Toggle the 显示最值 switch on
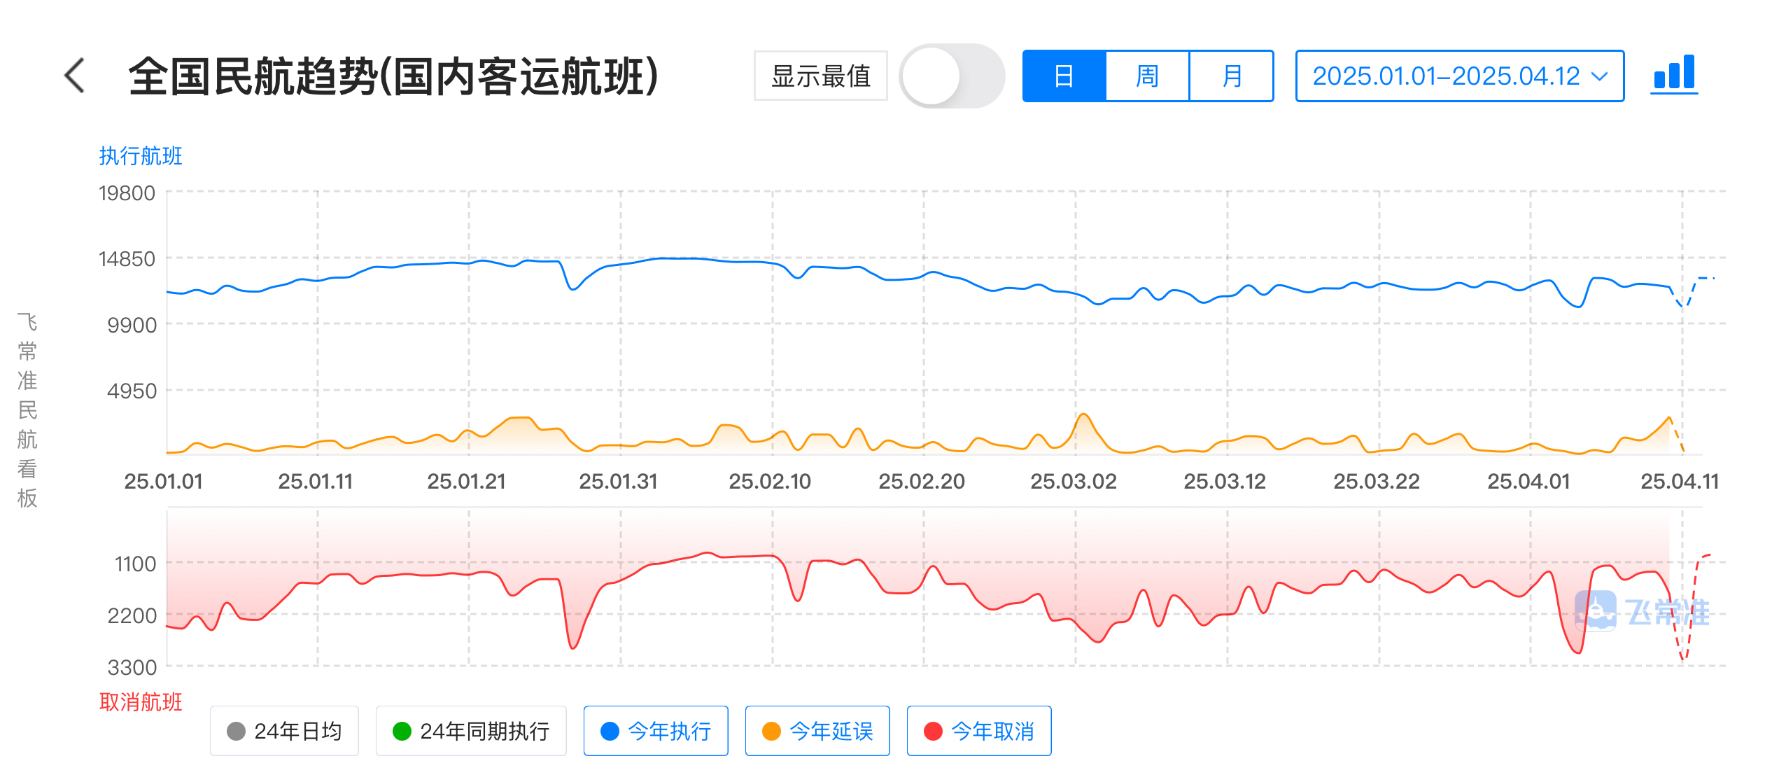This screenshot has width=1772, height=775. pyautogui.click(x=952, y=76)
